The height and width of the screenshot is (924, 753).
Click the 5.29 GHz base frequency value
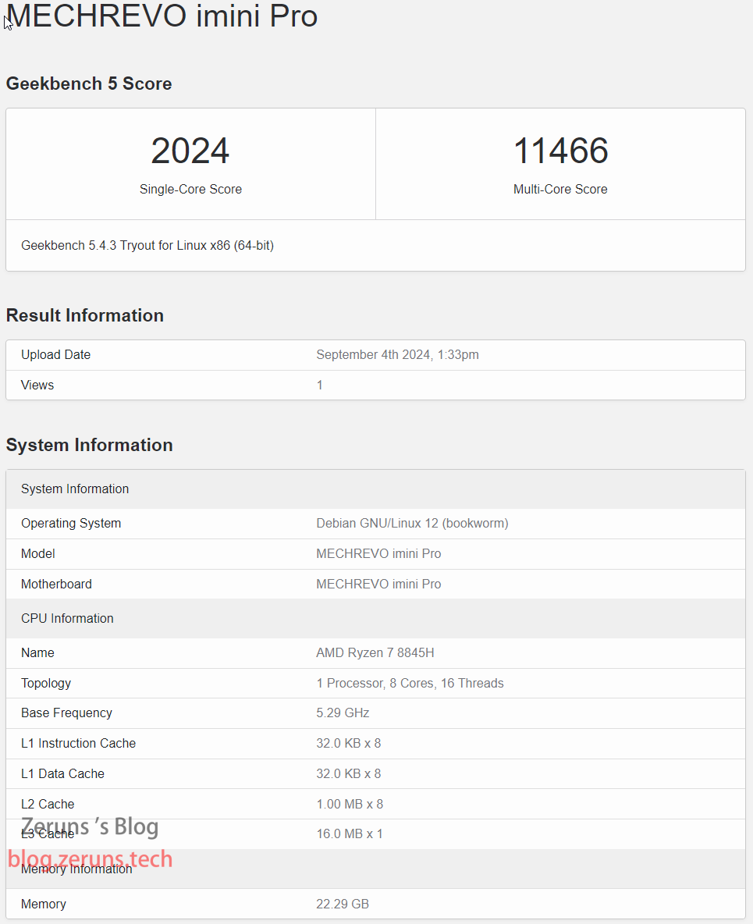coord(343,713)
